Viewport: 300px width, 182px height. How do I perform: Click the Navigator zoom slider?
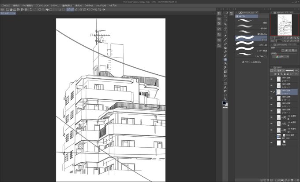(277, 38)
